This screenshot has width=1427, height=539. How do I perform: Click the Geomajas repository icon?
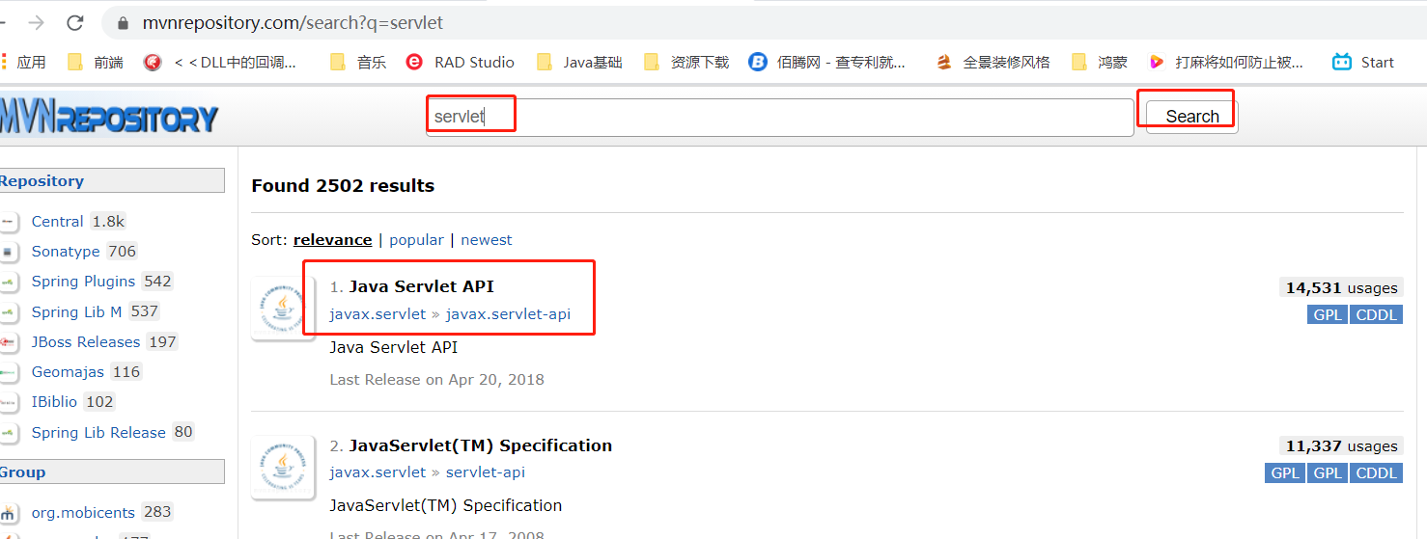point(8,372)
